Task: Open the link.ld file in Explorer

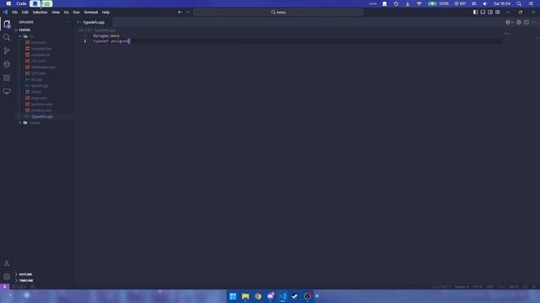Action: [x=35, y=92]
